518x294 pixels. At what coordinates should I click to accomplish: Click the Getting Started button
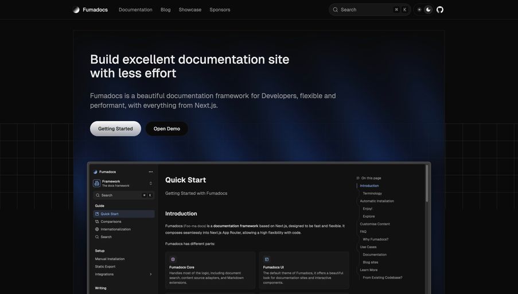(115, 129)
